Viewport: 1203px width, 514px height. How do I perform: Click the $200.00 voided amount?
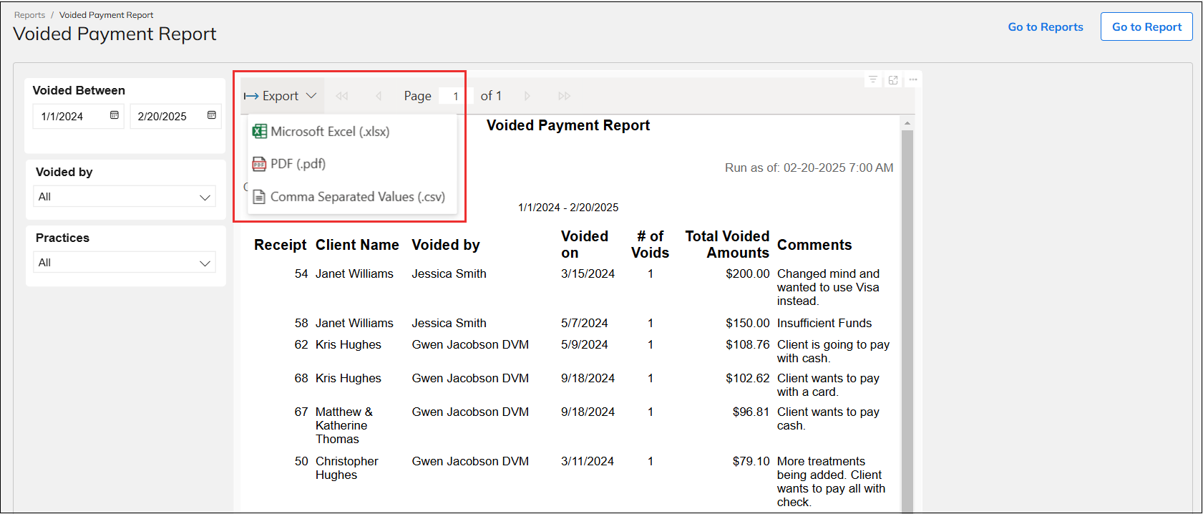[x=748, y=274]
